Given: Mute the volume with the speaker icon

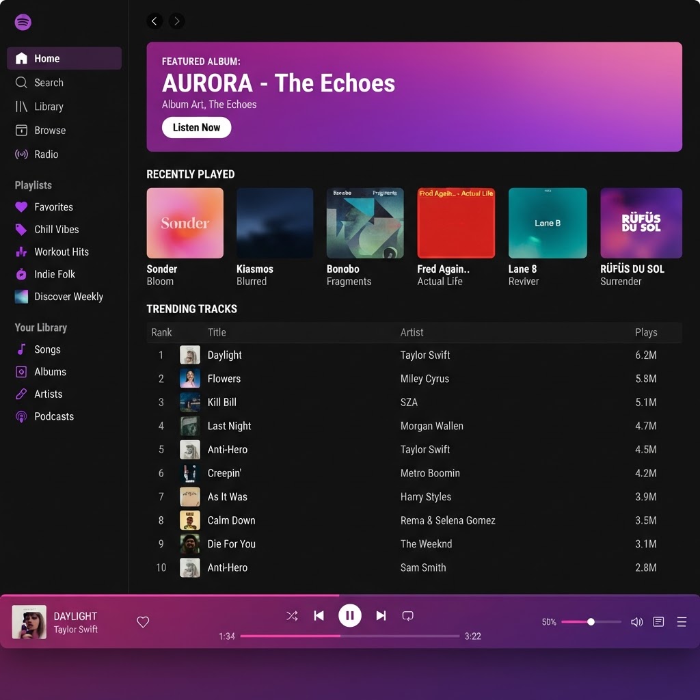Looking at the screenshot, I should (x=636, y=622).
